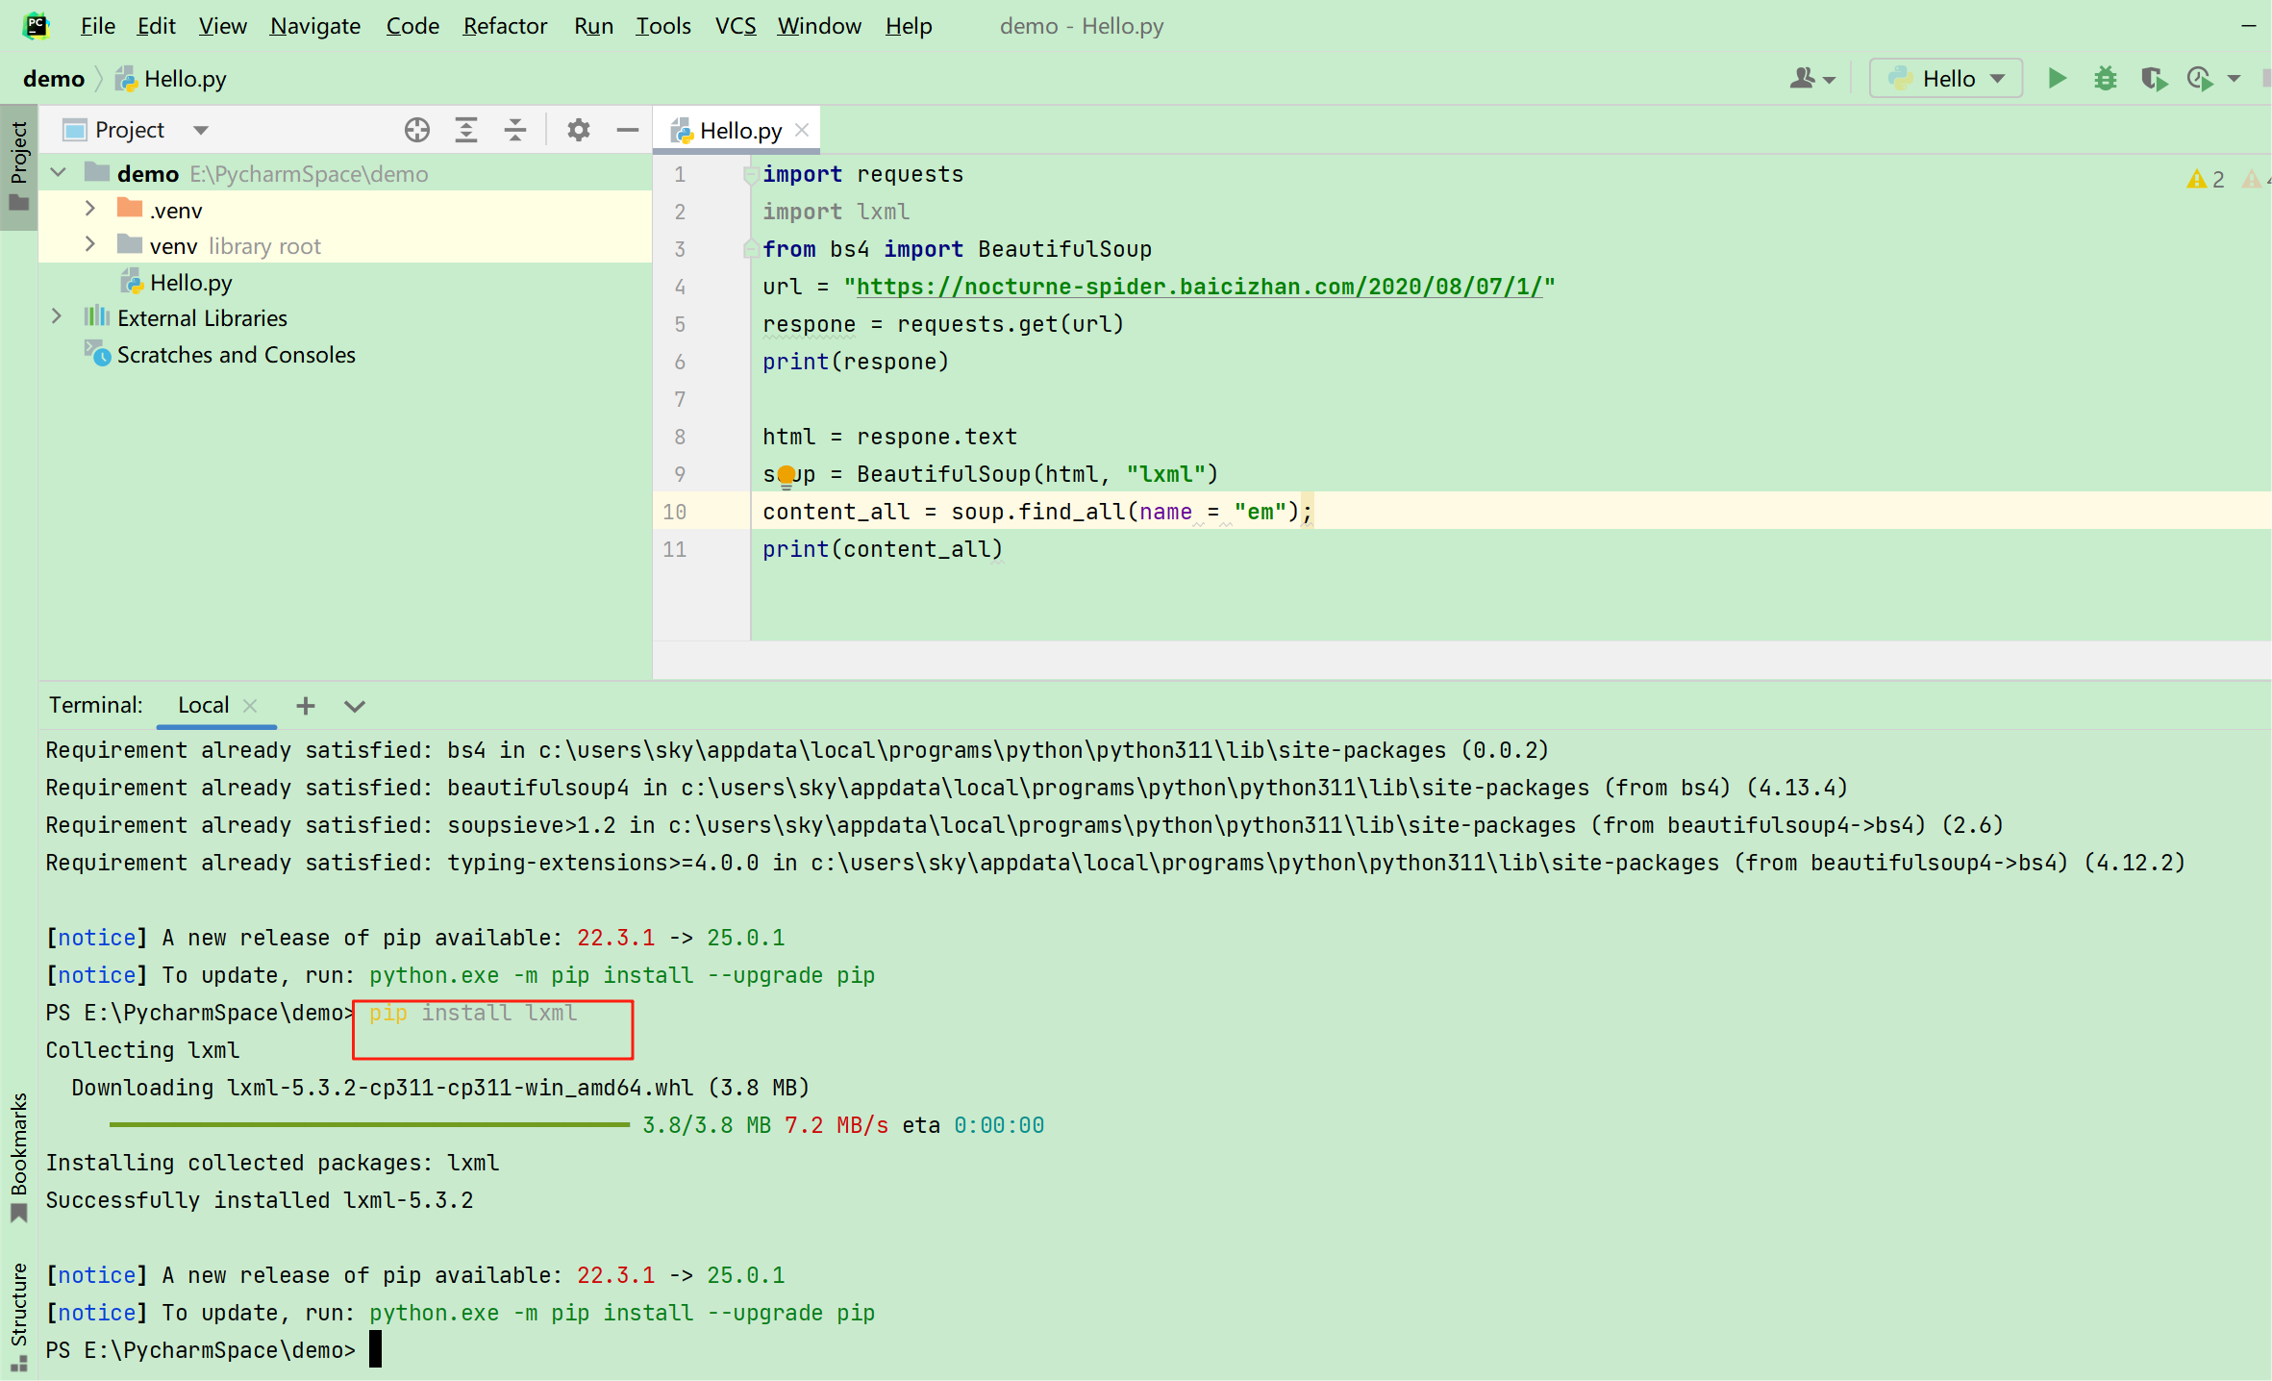Viewport: 2272px width, 1381px height.
Task: Collapse all items in Project panel
Action: click(515, 130)
